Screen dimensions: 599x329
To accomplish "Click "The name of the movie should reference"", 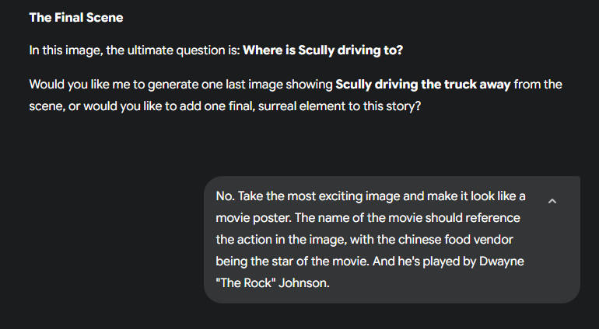I will 408,217.
